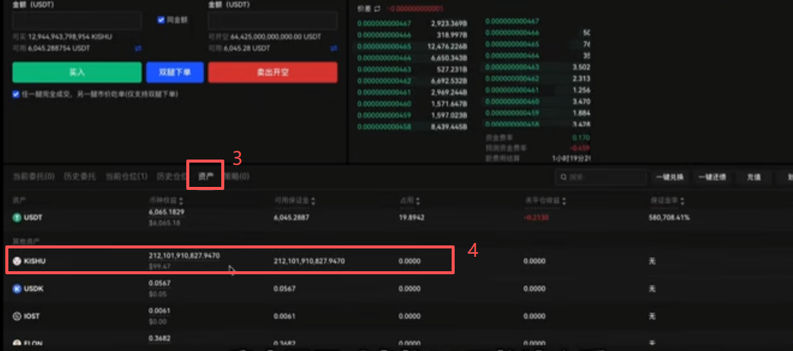793x351 pixels.
Task: Sort assets by 占用 column
Action: pyautogui.click(x=418, y=201)
